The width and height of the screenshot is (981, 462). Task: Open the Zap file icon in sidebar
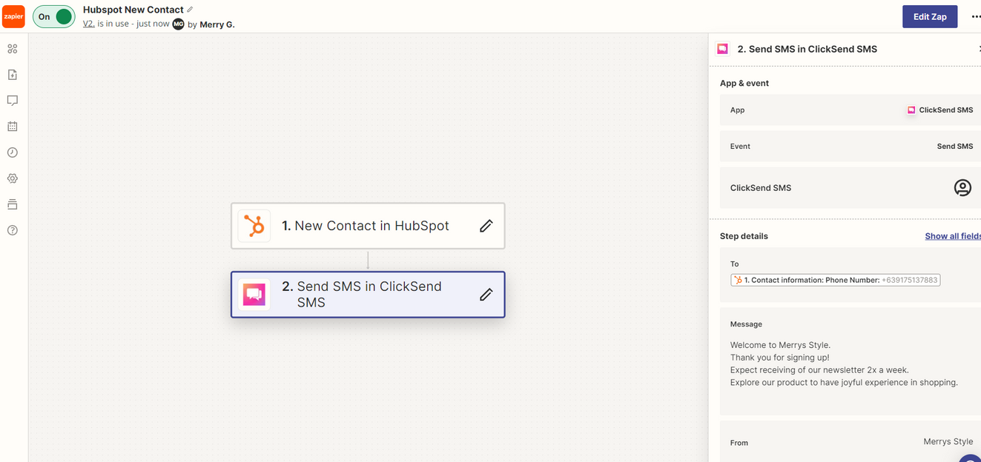click(x=12, y=75)
